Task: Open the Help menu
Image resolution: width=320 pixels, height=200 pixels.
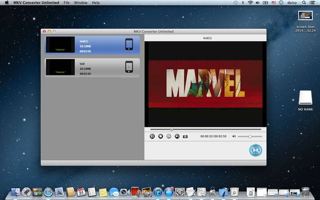Action: pyautogui.click(x=96, y=3)
